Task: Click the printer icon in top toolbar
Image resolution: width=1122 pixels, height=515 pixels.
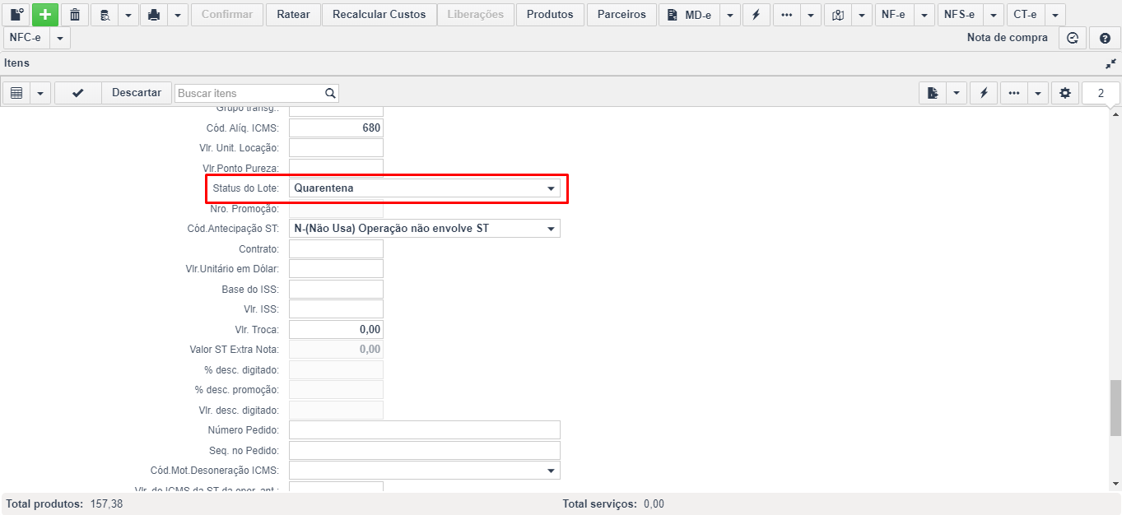Action: 154,15
